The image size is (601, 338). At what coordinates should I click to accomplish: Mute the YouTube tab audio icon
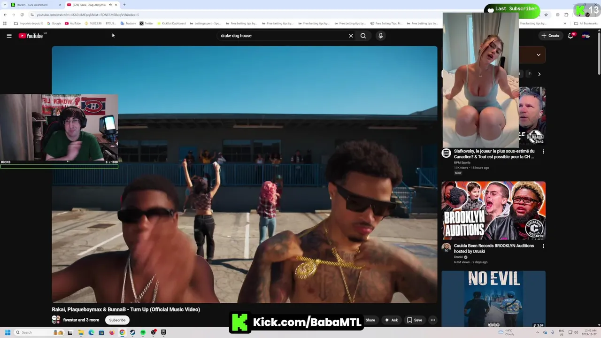pos(110,5)
